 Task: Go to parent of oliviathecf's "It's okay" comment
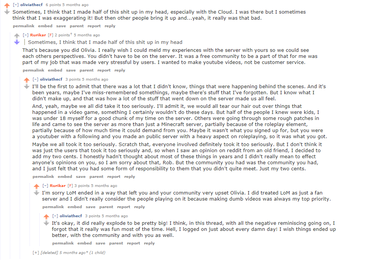point(116,243)
